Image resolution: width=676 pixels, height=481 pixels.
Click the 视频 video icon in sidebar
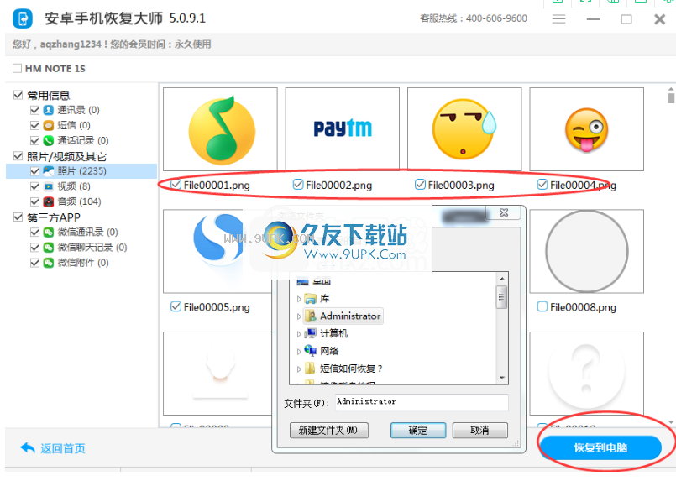point(49,186)
